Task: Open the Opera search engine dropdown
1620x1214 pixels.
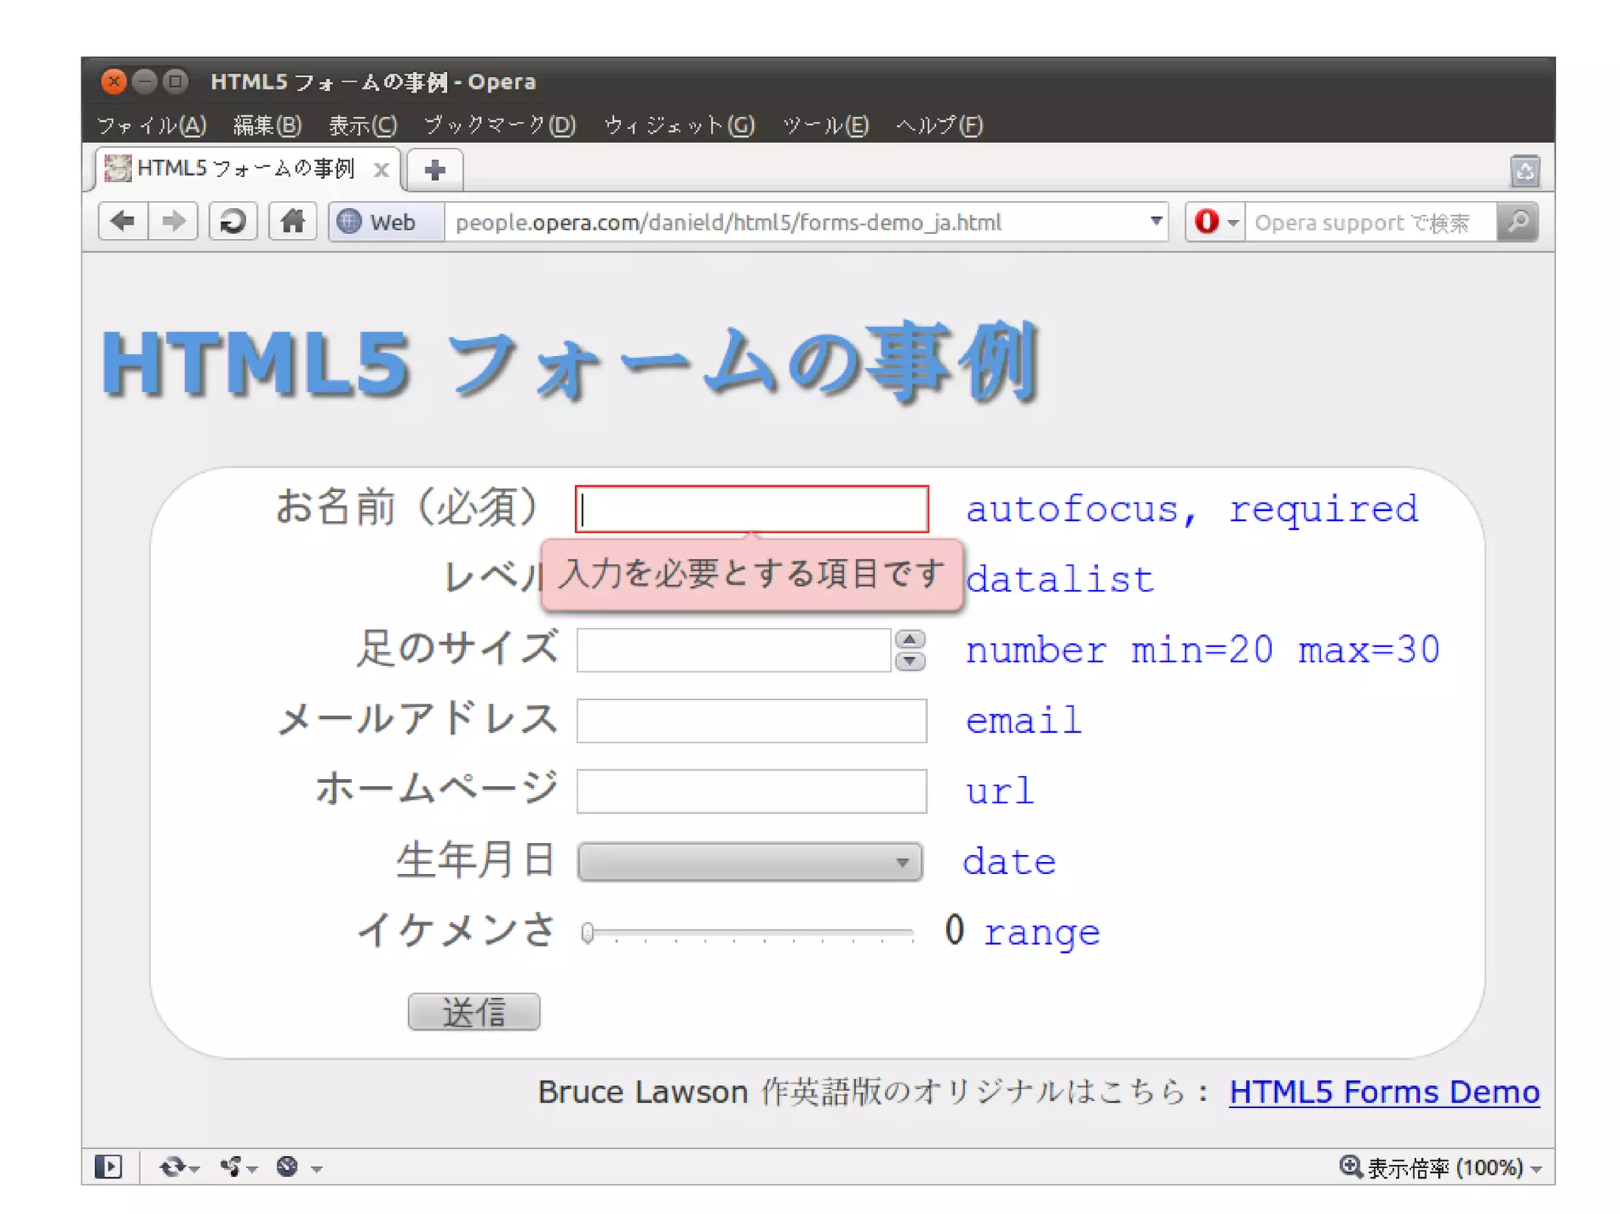Action: pos(1216,221)
